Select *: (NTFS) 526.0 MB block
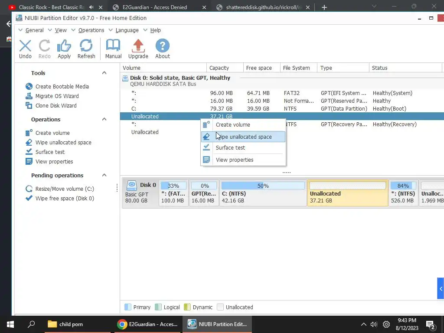Image resolution: width=444 pixels, height=333 pixels. tap(403, 194)
